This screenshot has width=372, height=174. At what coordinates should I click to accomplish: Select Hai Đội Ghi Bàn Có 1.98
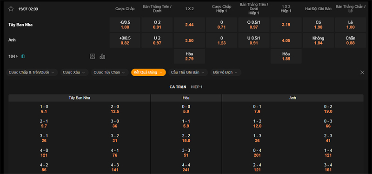[318, 25]
